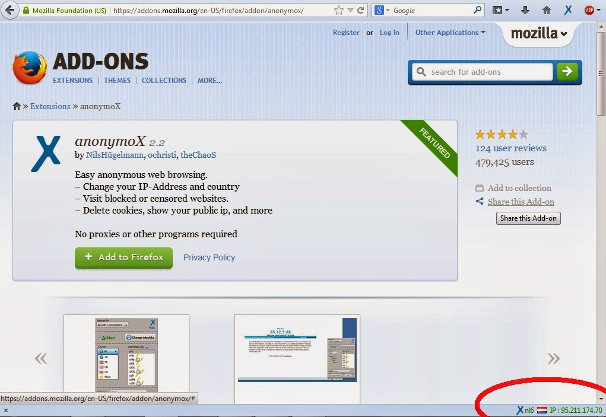Click the Share this Add-on link
This screenshot has width=606, height=417.
pyautogui.click(x=521, y=202)
